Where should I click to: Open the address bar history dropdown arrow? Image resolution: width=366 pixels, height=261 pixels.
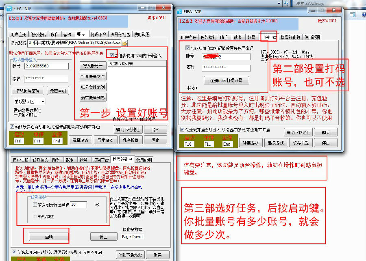pyautogui.click(x=280, y=2)
